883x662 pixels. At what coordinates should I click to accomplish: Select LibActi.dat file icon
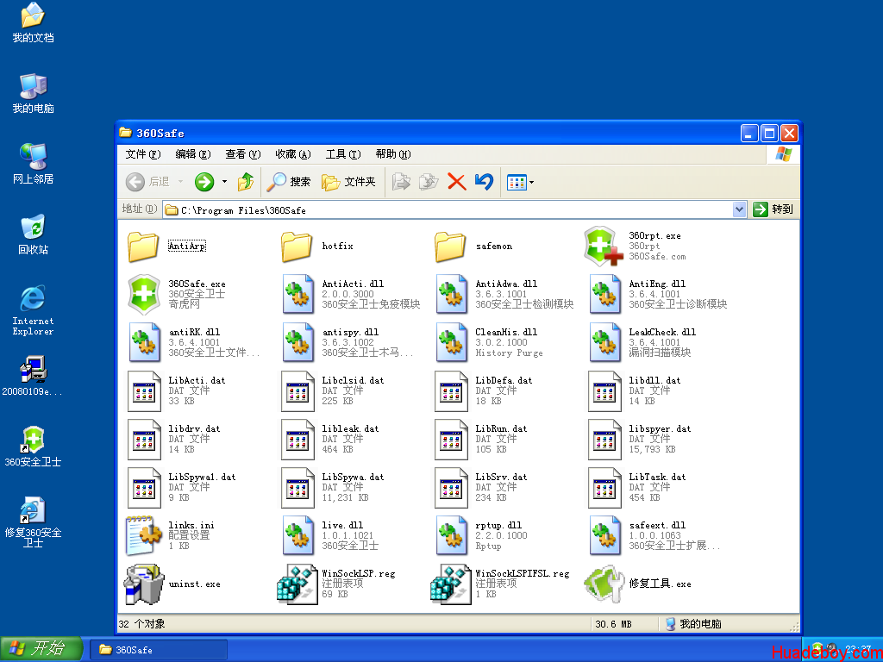pyautogui.click(x=144, y=390)
